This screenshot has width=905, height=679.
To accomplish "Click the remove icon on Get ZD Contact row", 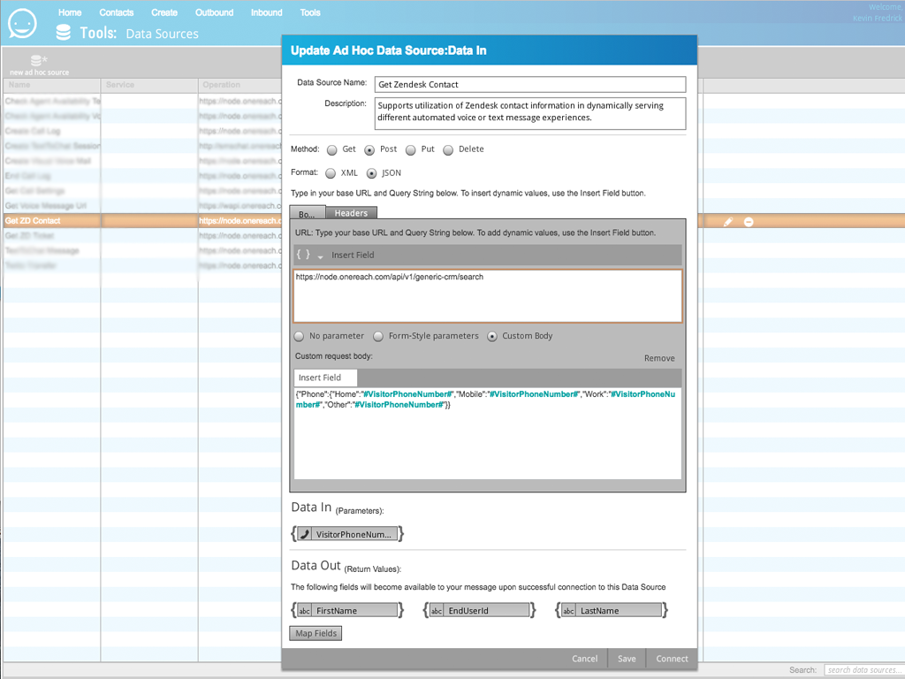I will [749, 221].
